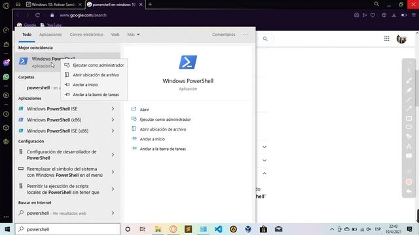Open the 'powershell' folder result
419x235 pixels.
(x=38, y=87)
